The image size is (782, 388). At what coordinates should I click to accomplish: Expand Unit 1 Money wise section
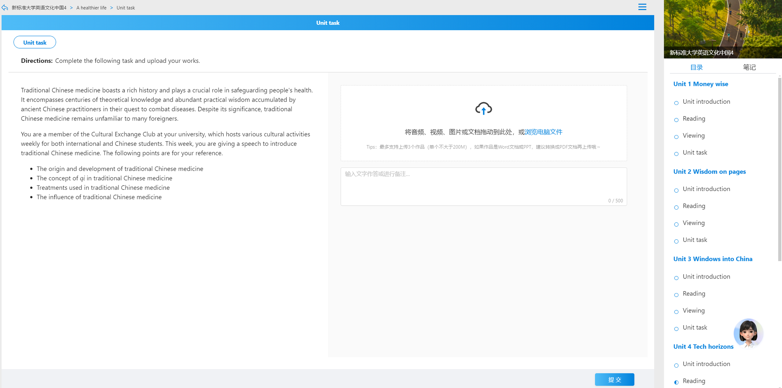700,84
